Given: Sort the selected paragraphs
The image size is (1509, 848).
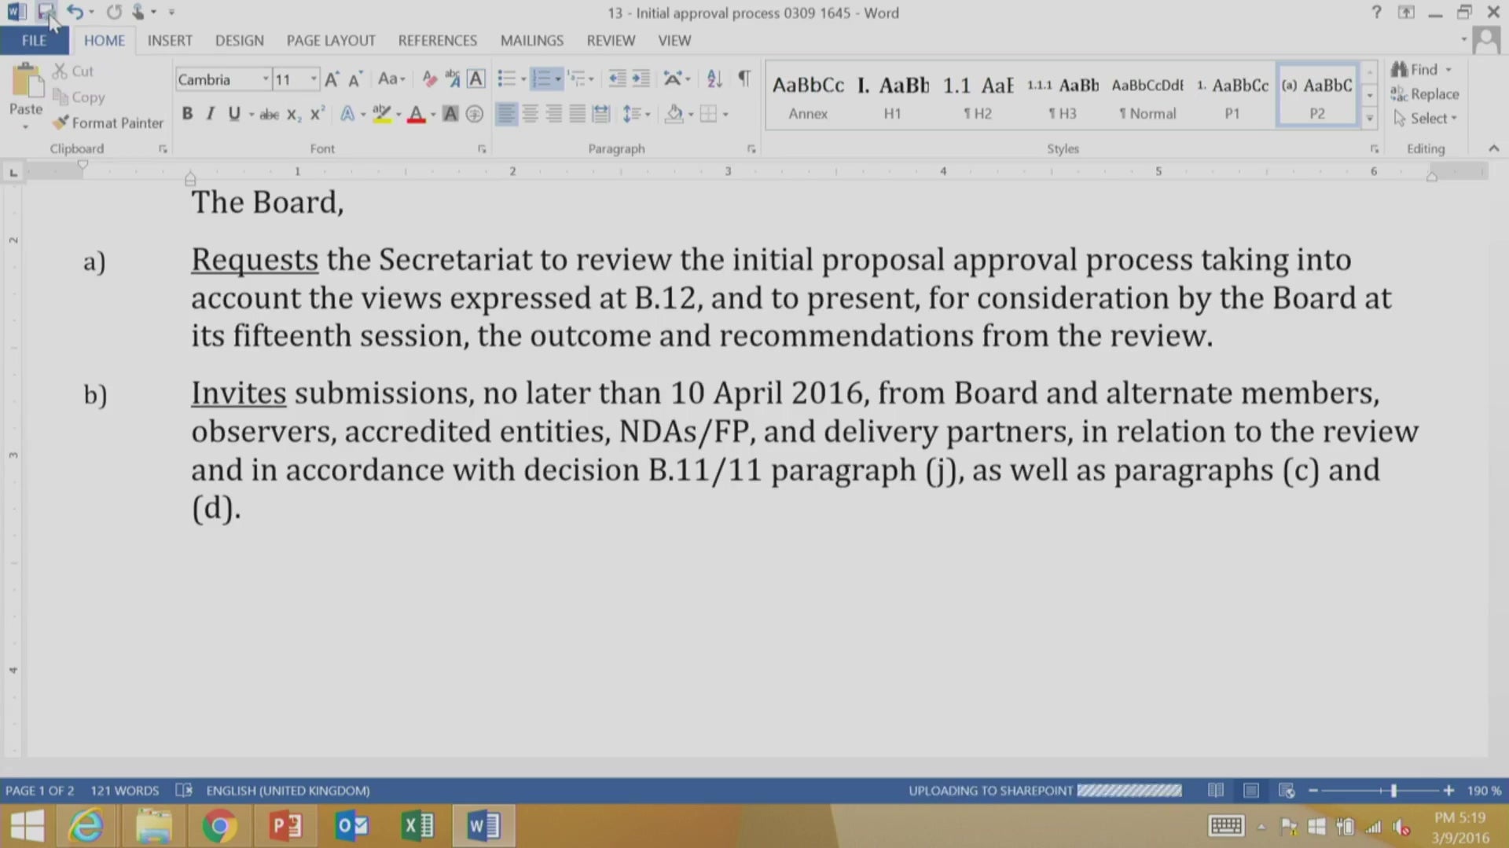Looking at the screenshot, I should click(x=714, y=79).
